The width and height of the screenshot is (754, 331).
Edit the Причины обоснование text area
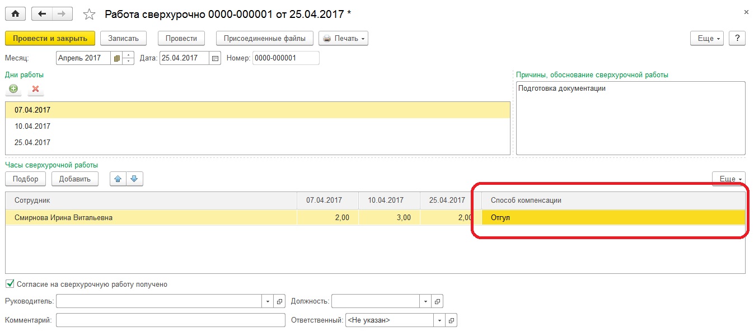pos(630,118)
